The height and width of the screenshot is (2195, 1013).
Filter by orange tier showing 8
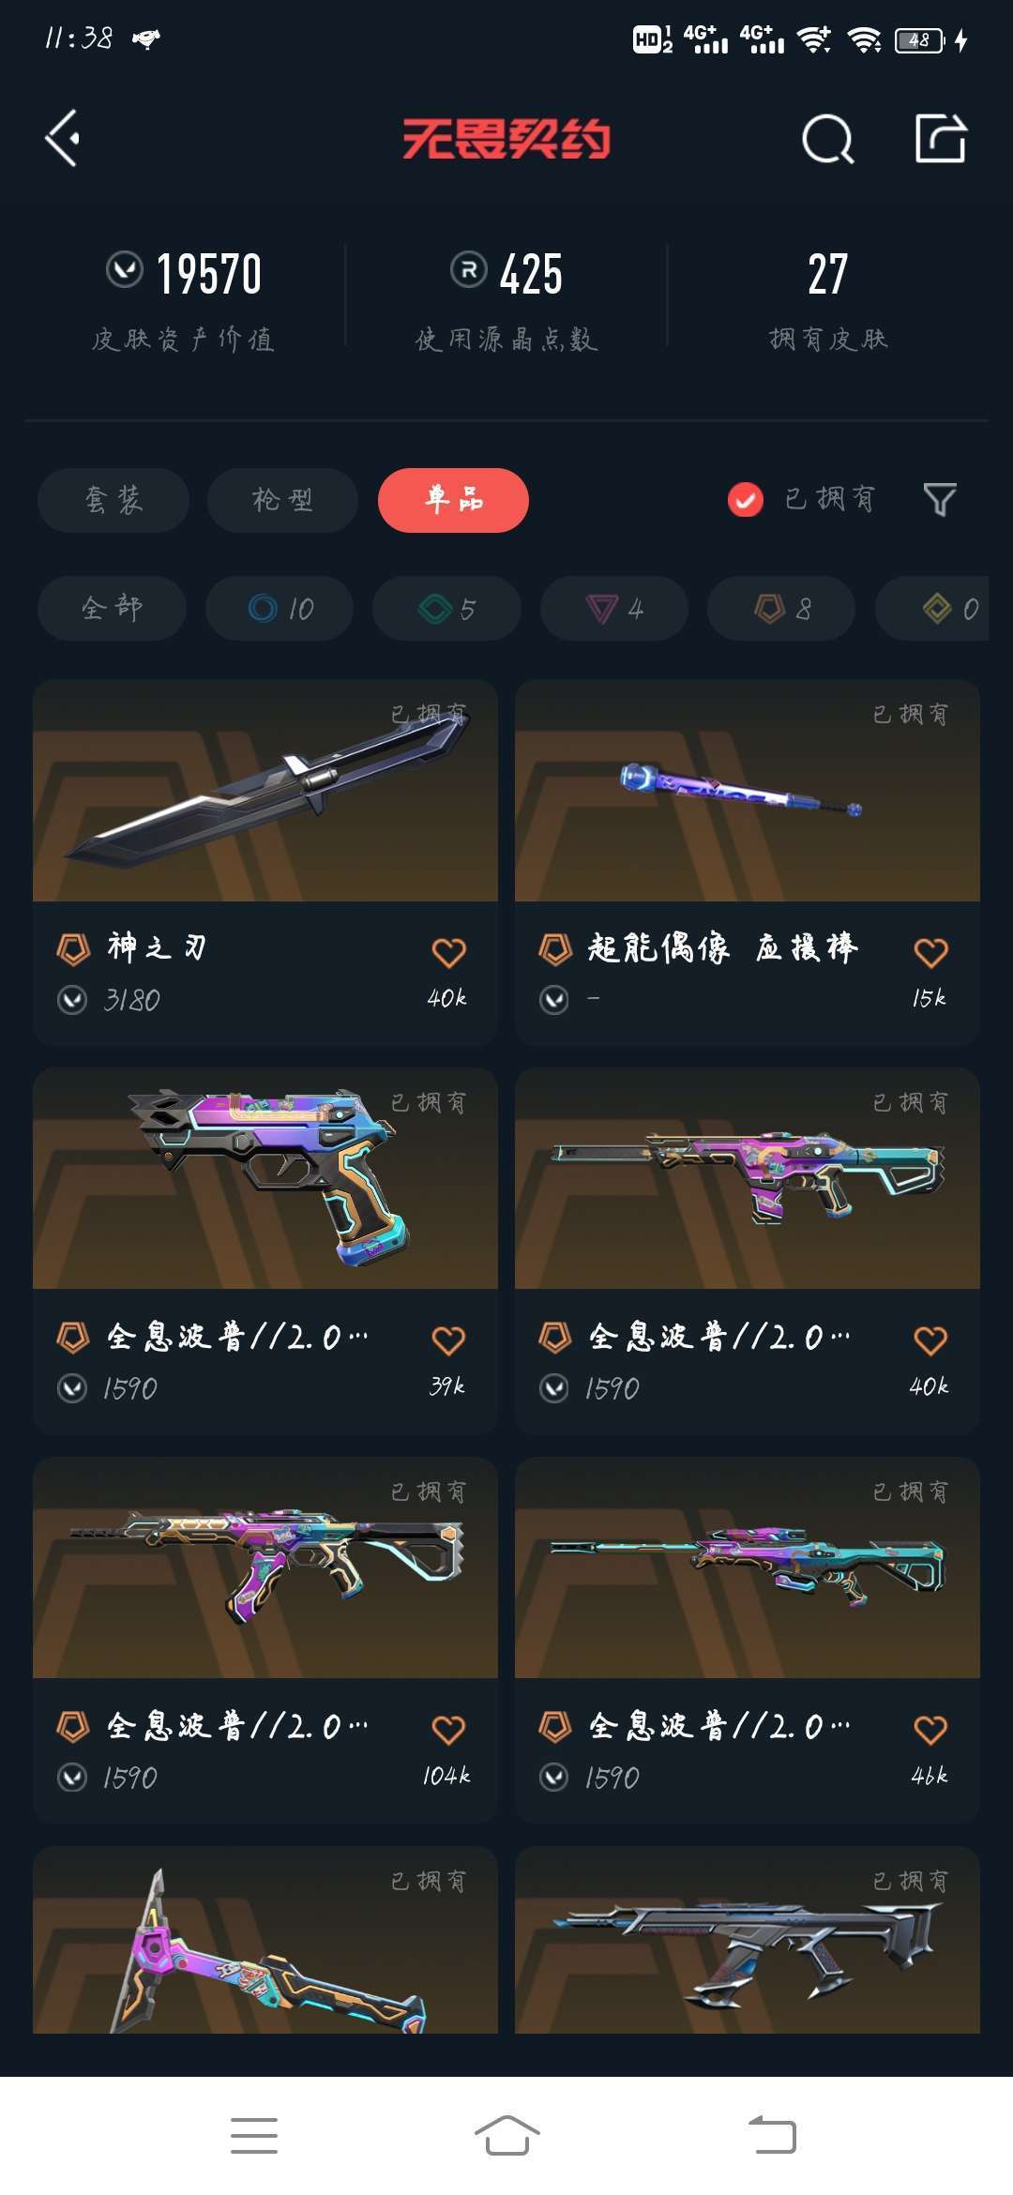781,609
